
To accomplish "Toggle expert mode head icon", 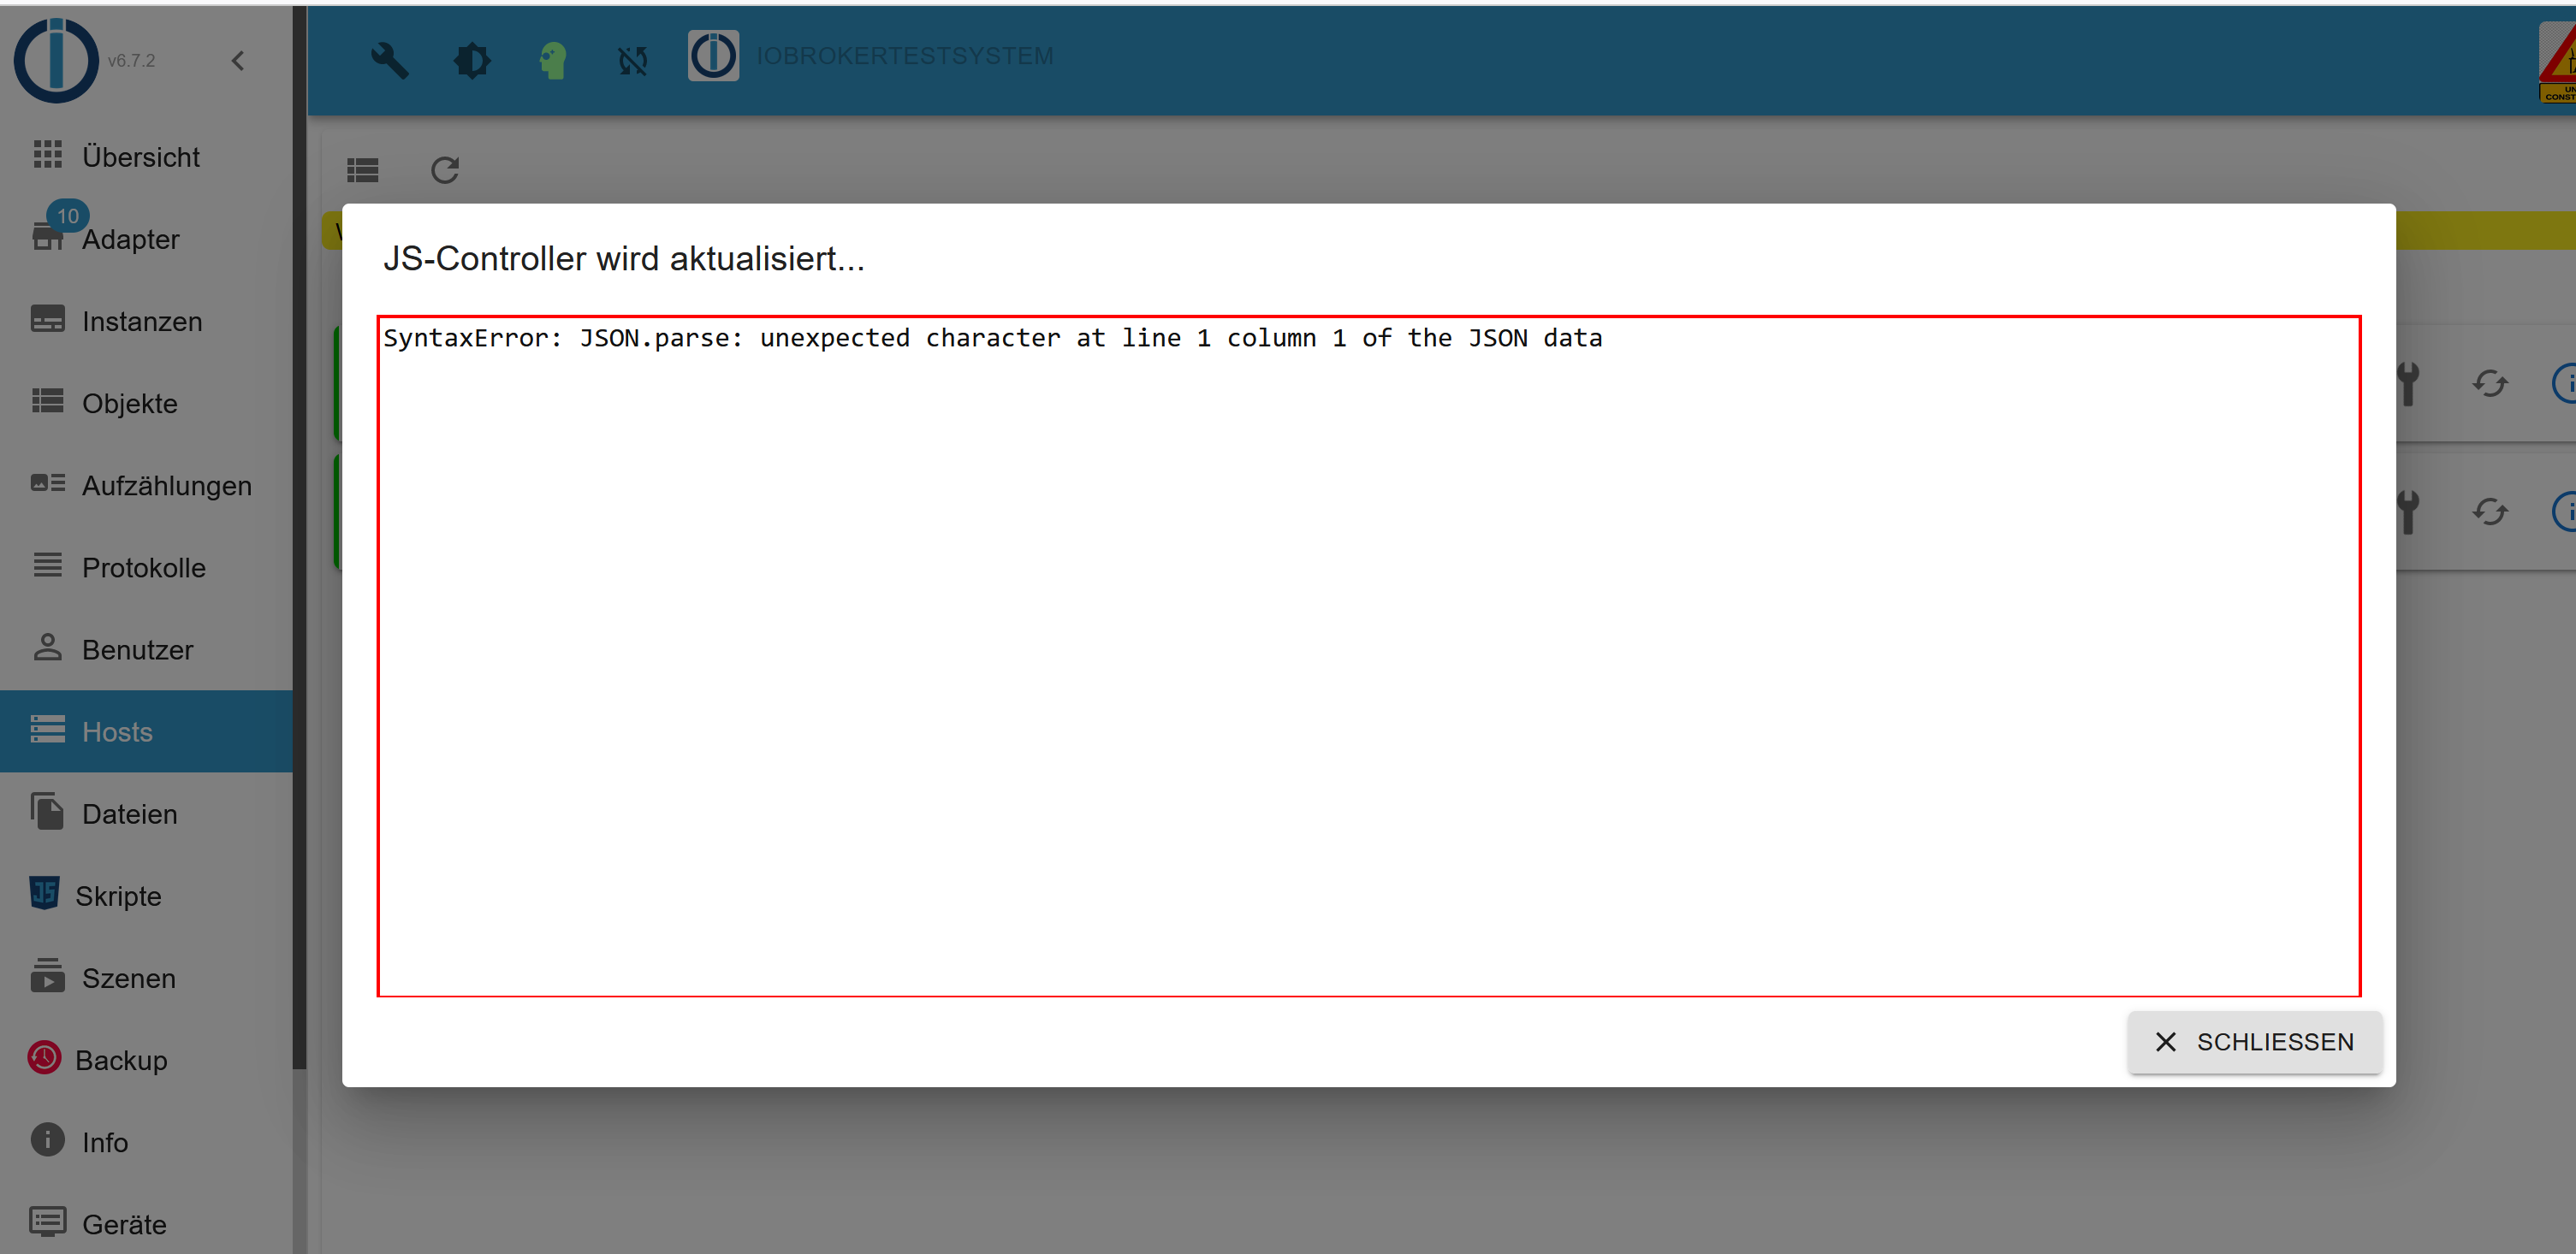I will [x=553, y=60].
